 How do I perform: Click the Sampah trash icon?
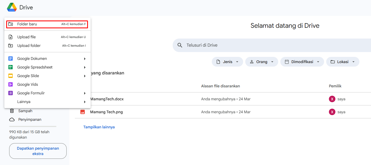pyautogui.click(x=12, y=111)
